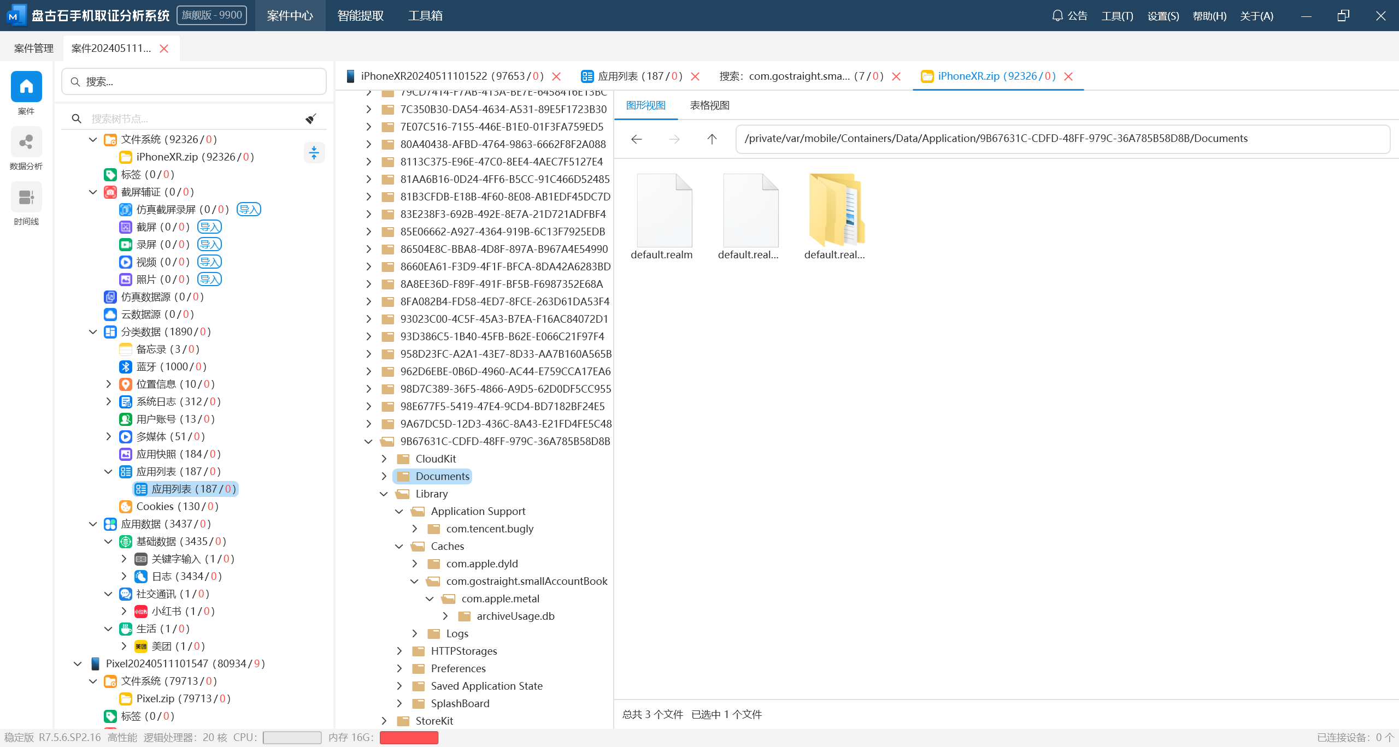Viewport: 1399px width, 747px height.
Task: Click 导入 button next to 照片
Action: (209, 279)
